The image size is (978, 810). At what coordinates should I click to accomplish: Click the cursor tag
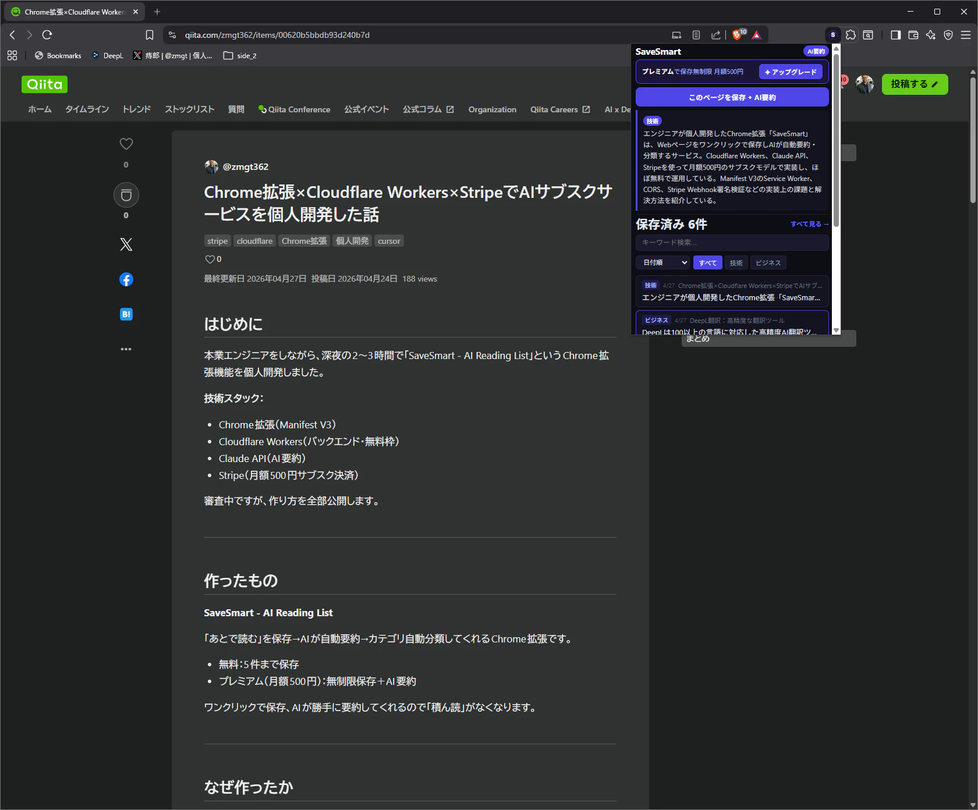[x=389, y=241]
